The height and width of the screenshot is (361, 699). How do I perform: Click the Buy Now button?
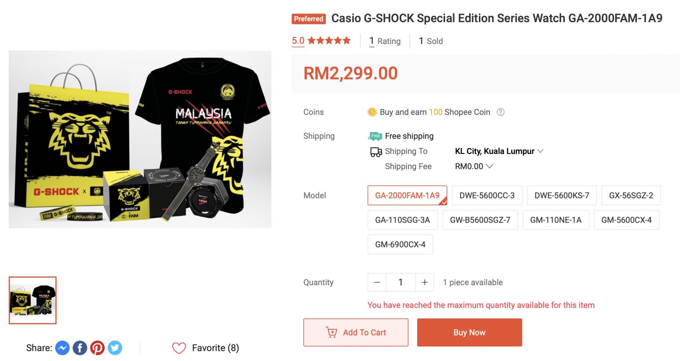tap(469, 332)
